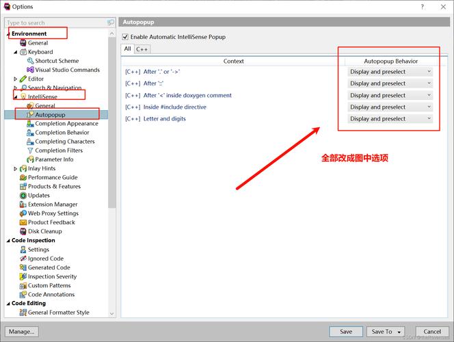Viewport: 454px width, 342px height.
Task: Click the Type to search field
Action: point(57,23)
